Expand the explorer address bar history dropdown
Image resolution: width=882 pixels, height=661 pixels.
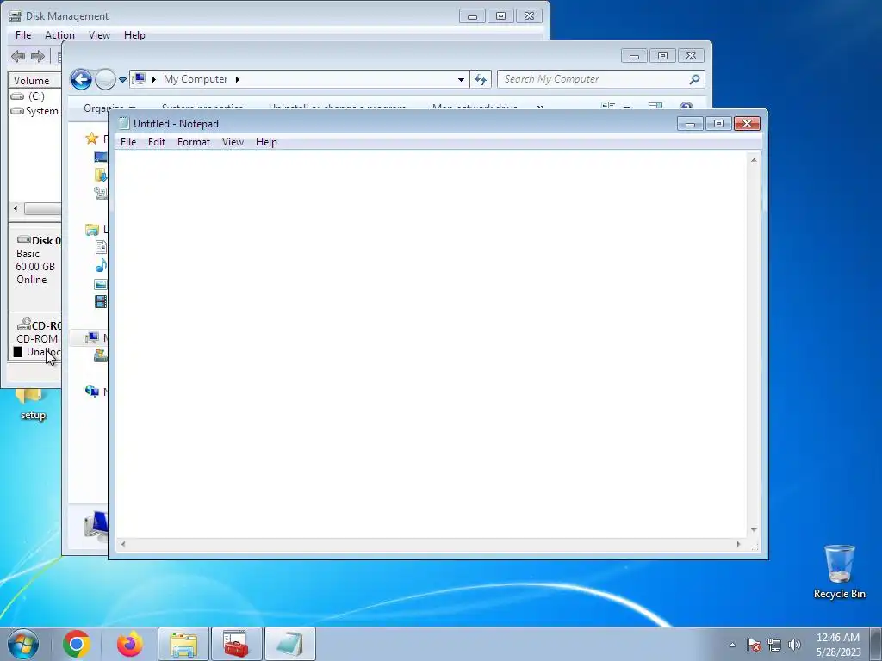461,80
